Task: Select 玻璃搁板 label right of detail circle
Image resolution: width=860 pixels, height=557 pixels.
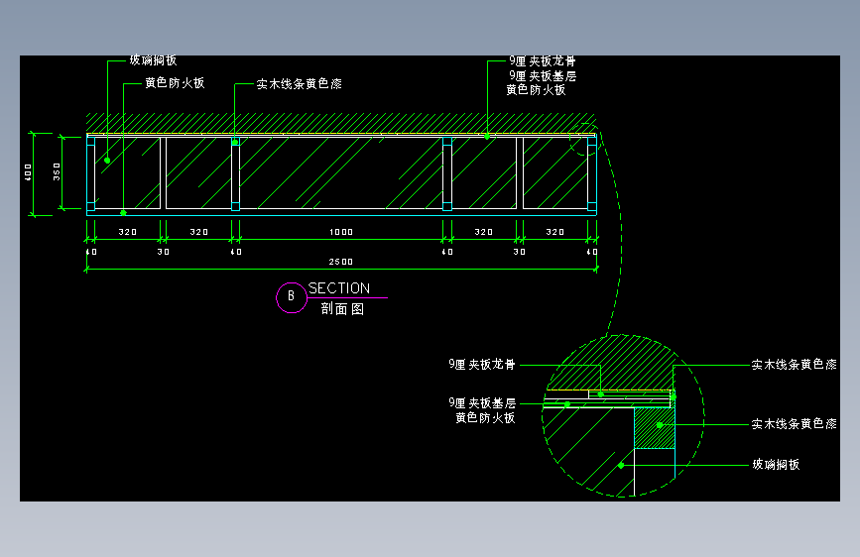Action: [776, 465]
